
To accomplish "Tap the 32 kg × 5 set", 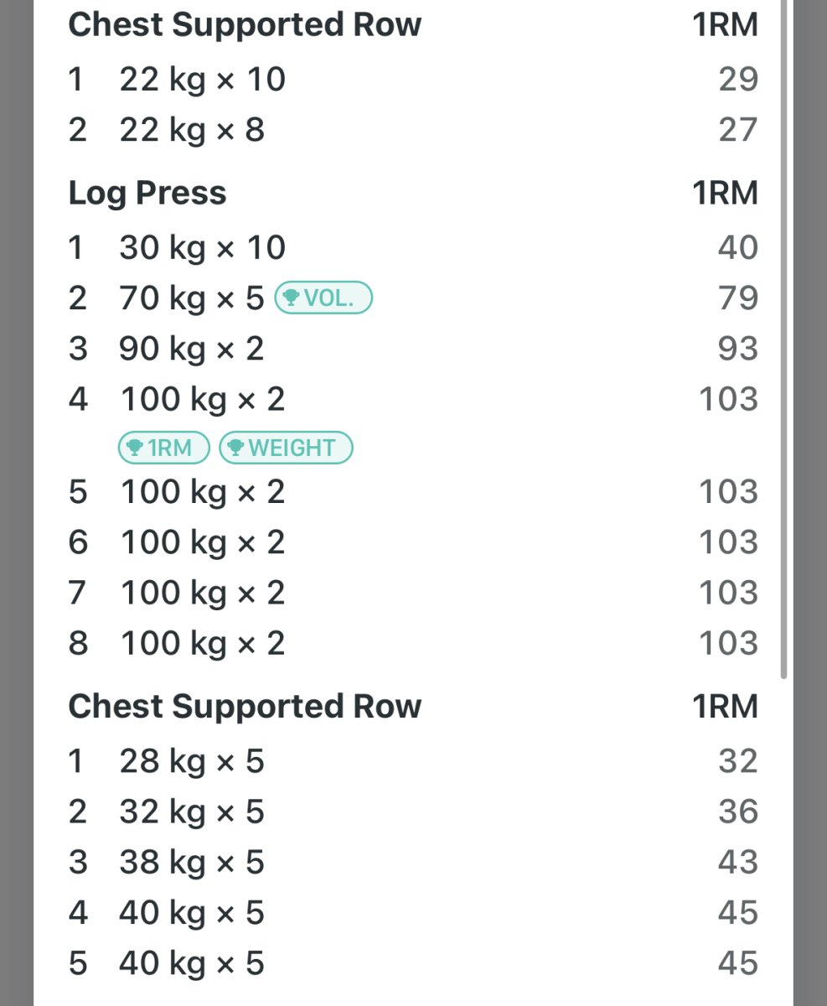I will pos(192,812).
